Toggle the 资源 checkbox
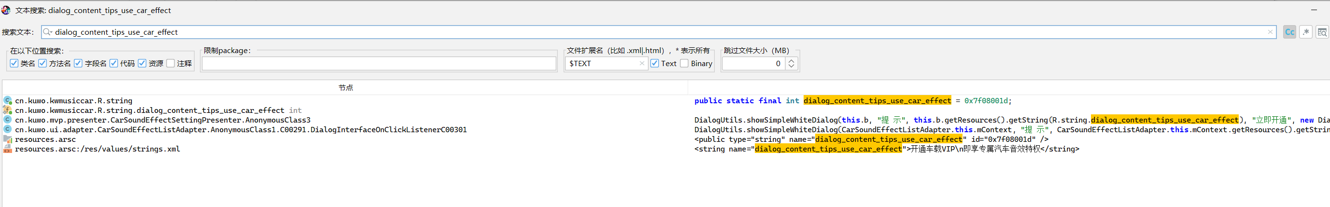 coord(142,64)
